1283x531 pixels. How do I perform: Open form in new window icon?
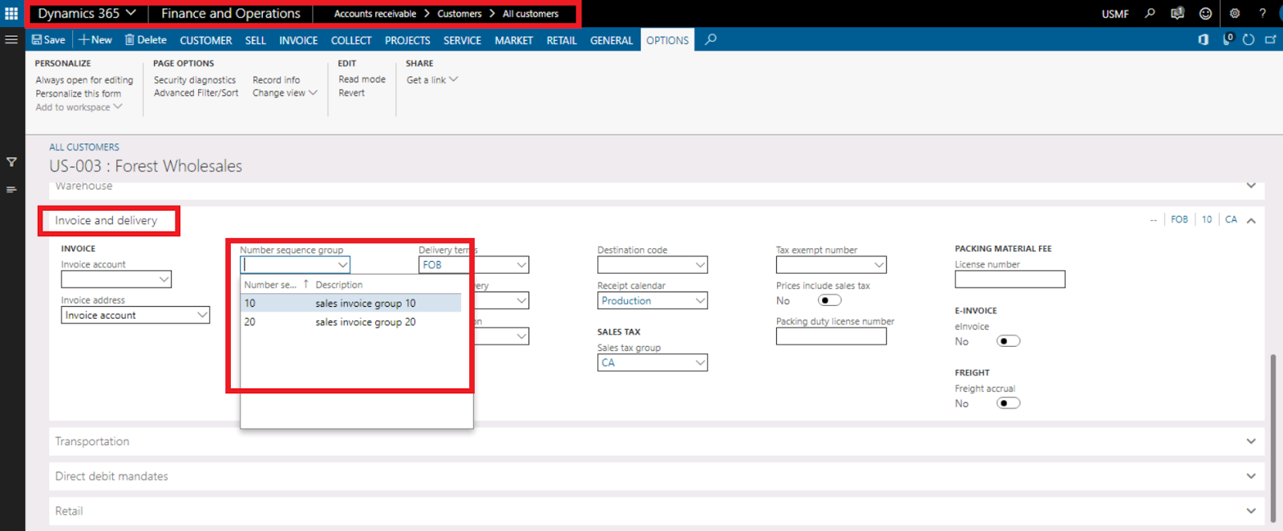click(1271, 39)
